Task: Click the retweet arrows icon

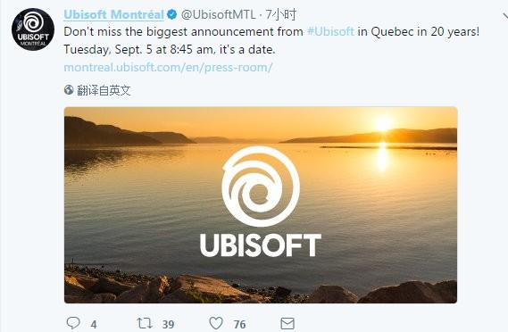Action: point(144,323)
